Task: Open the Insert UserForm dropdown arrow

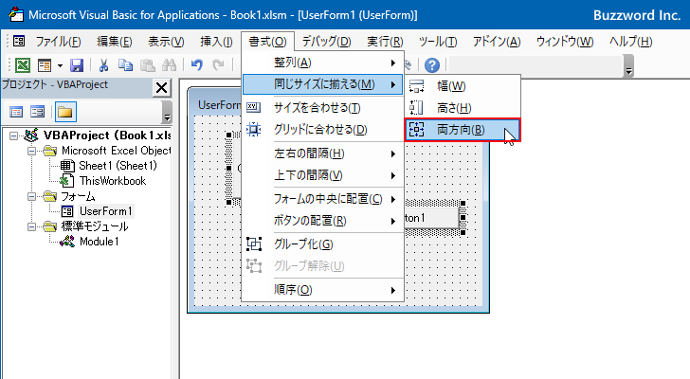Action: [x=60, y=65]
